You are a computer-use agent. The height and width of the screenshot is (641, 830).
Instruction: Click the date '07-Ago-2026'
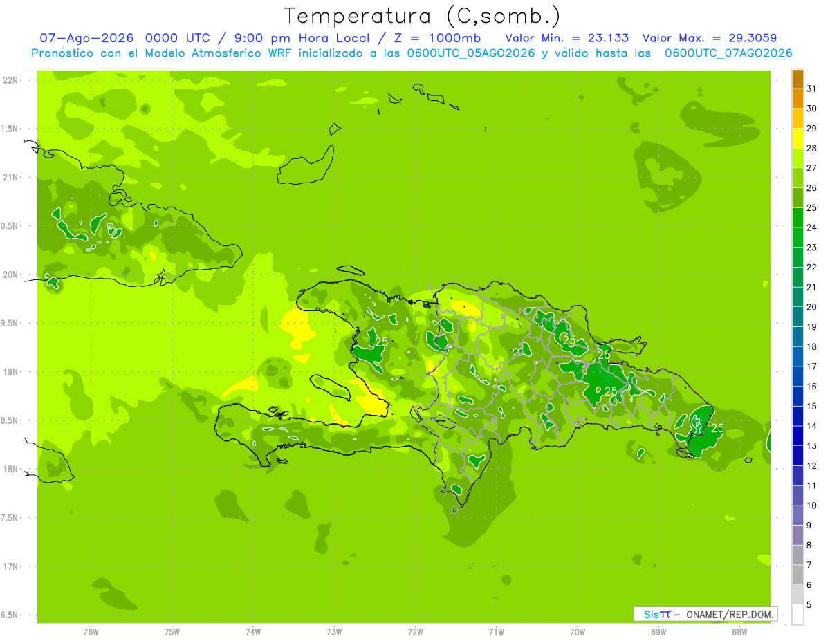pyautogui.click(x=87, y=37)
